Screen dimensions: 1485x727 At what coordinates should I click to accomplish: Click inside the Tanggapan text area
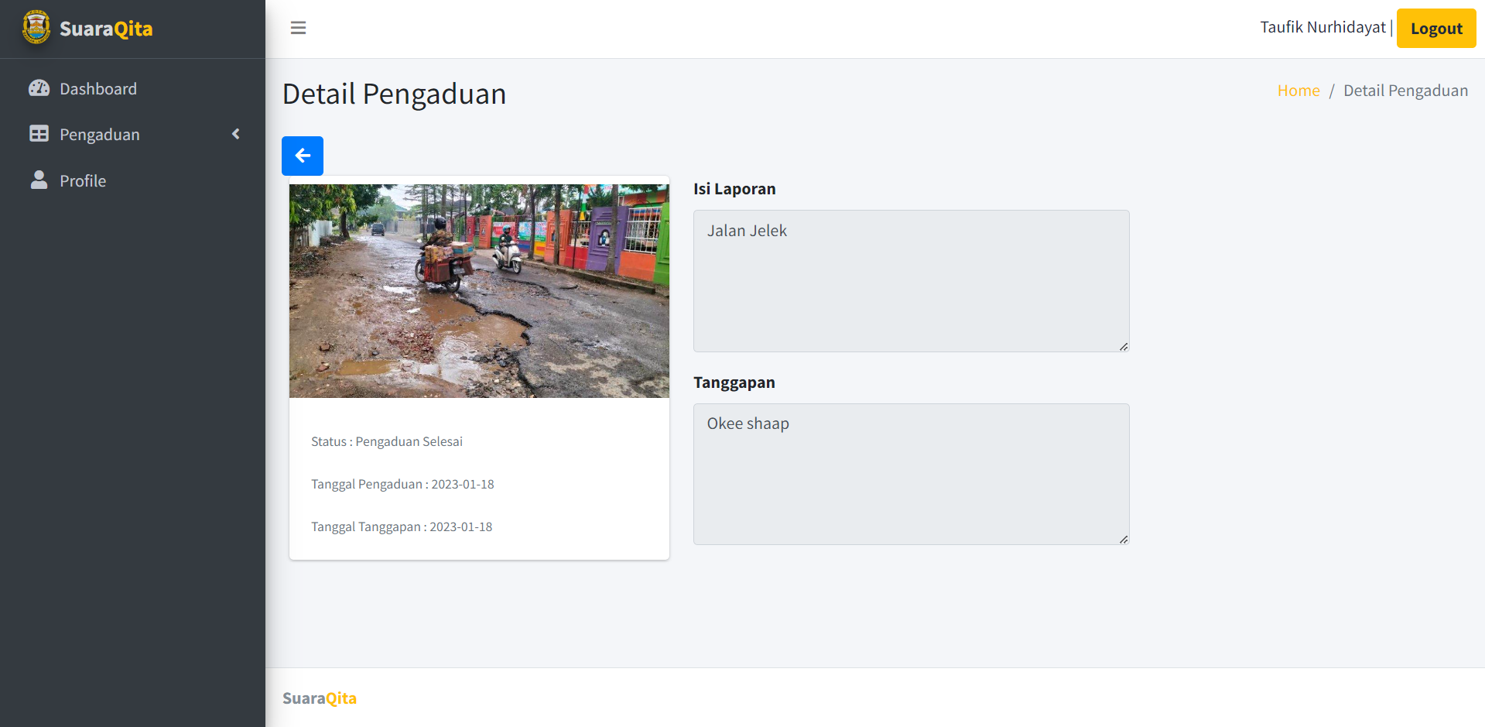(911, 472)
